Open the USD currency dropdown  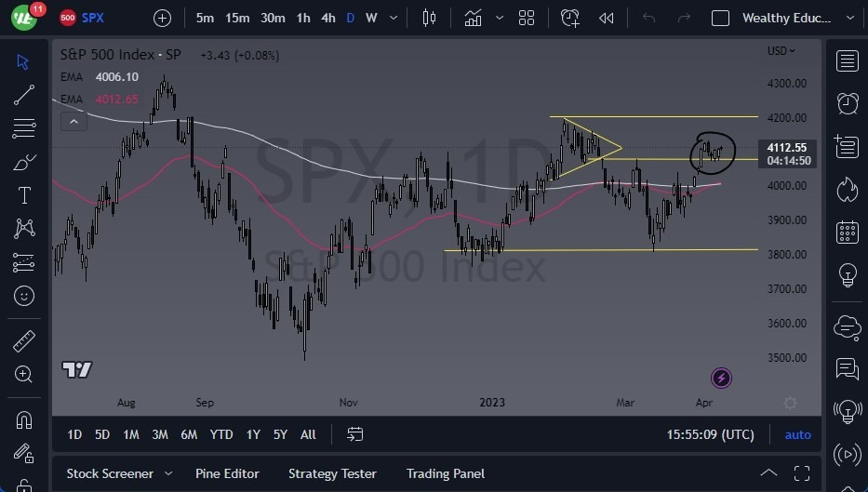coord(781,51)
